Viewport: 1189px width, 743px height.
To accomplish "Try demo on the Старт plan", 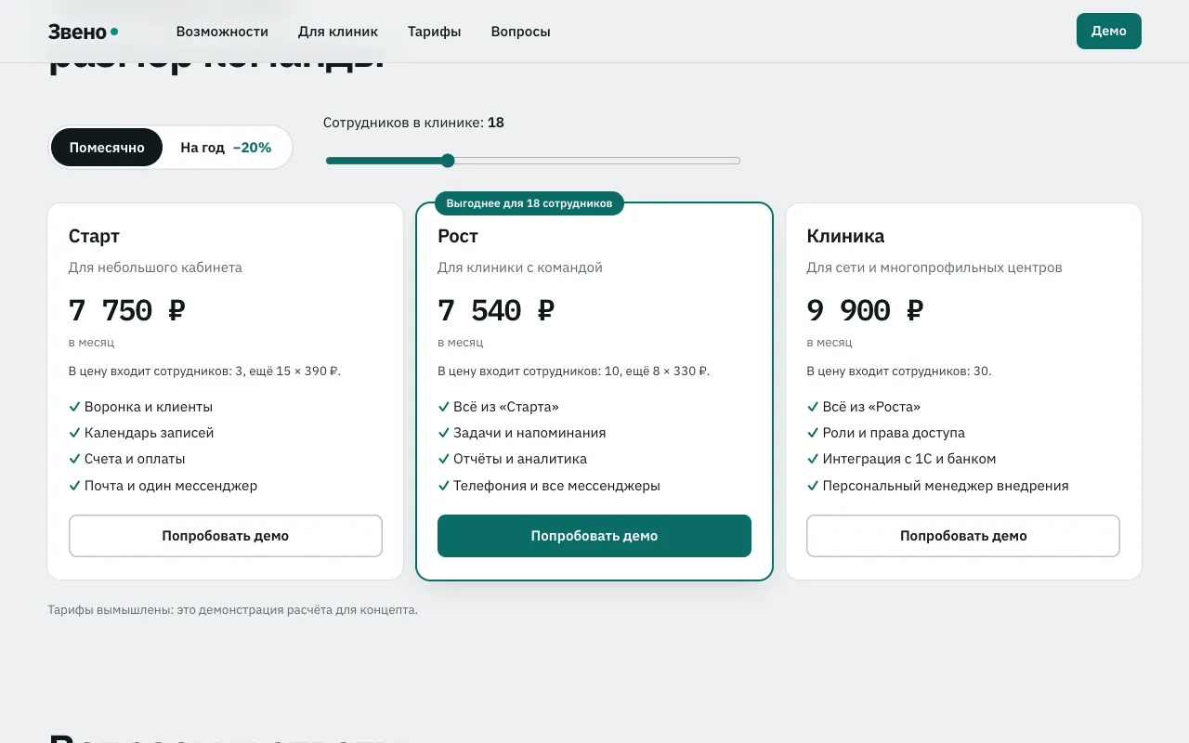I will tap(226, 536).
